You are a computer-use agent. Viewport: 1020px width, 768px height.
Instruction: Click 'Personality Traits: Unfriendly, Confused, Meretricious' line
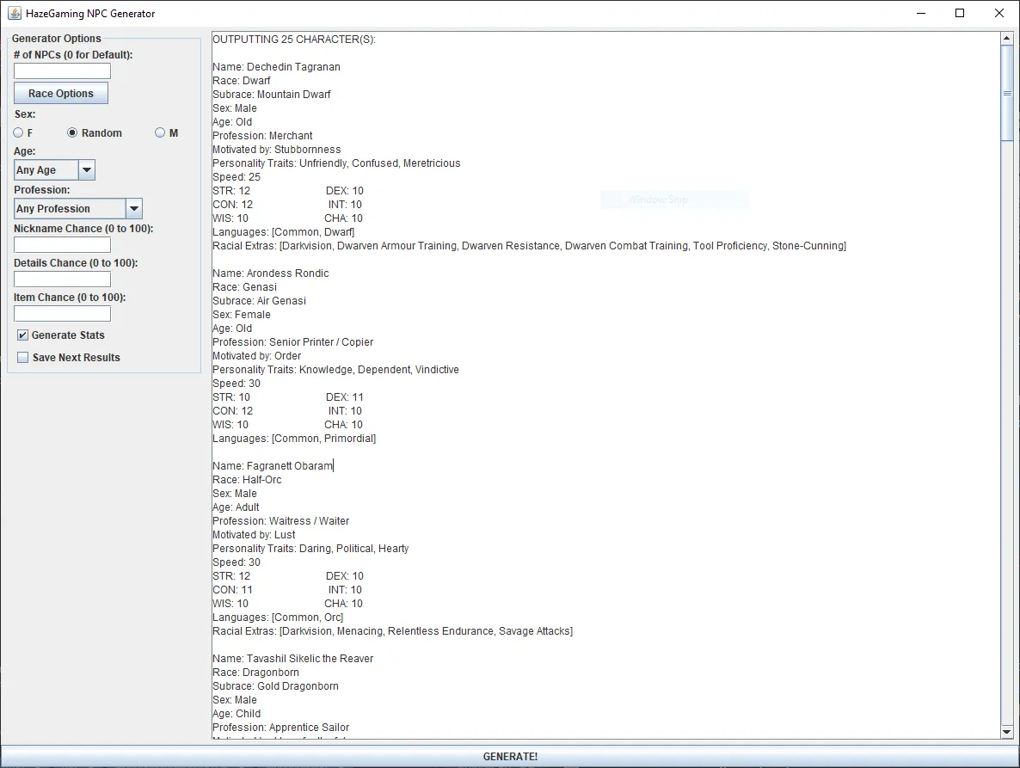click(x=336, y=163)
